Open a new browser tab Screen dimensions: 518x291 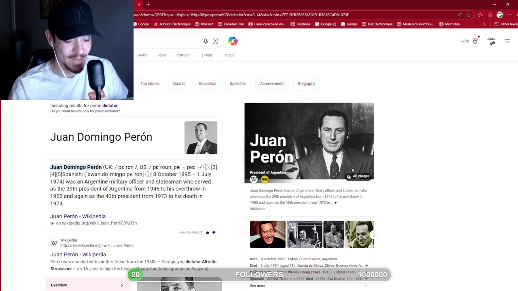(148, 4)
